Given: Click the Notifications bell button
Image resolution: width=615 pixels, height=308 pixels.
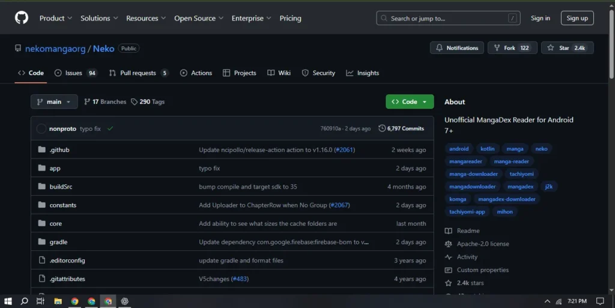Looking at the screenshot, I should pos(457,48).
